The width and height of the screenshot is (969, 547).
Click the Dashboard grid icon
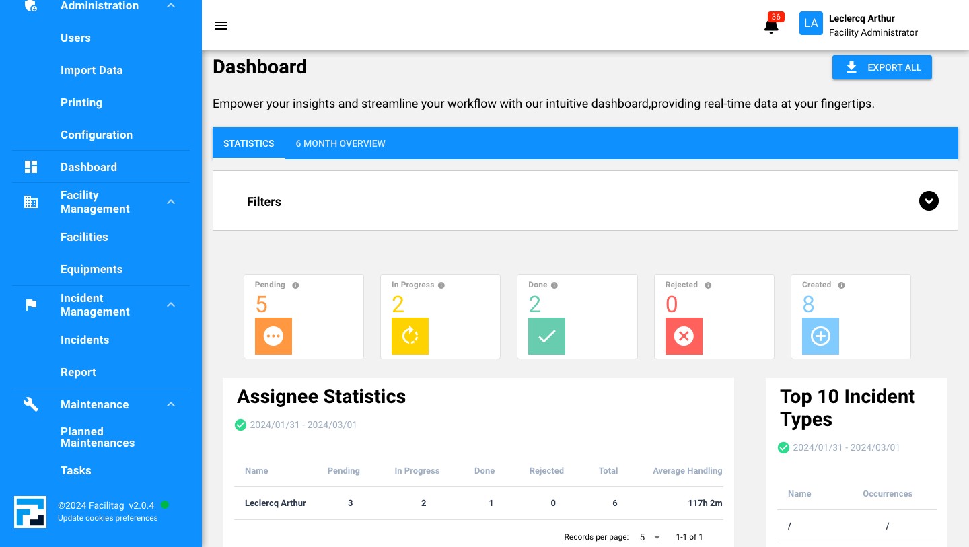[31, 167]
